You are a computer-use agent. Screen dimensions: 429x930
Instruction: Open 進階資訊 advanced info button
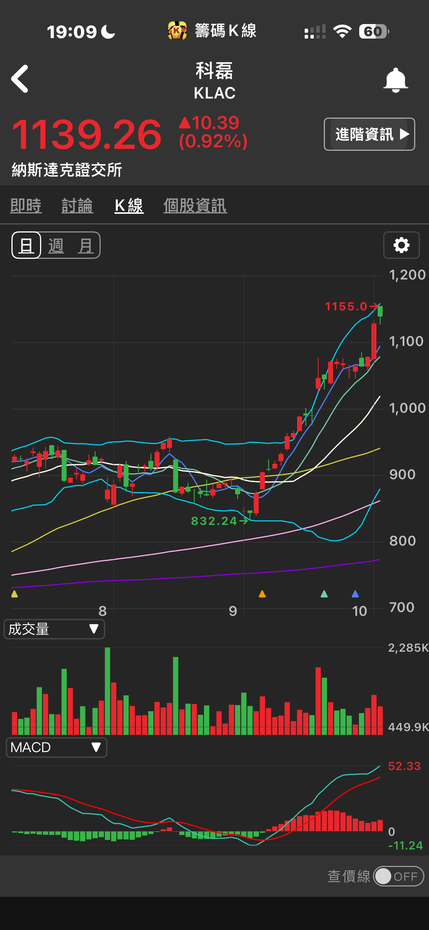(369, 134)
